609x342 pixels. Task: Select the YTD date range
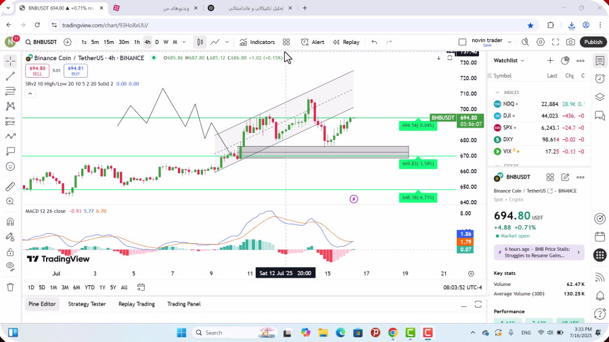click(x=89, y=287)
